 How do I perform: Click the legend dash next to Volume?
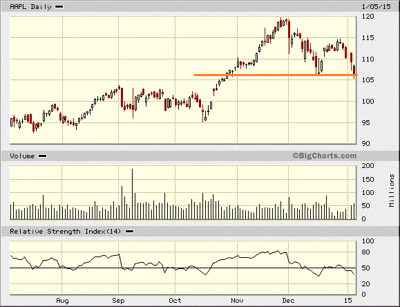(42, 156)
